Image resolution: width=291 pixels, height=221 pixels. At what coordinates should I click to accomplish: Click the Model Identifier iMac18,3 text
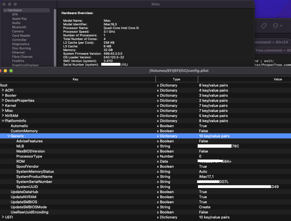tap(110, 24)
